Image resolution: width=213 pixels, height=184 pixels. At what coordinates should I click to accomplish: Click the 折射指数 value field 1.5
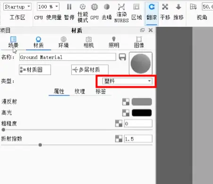[138, 139]
